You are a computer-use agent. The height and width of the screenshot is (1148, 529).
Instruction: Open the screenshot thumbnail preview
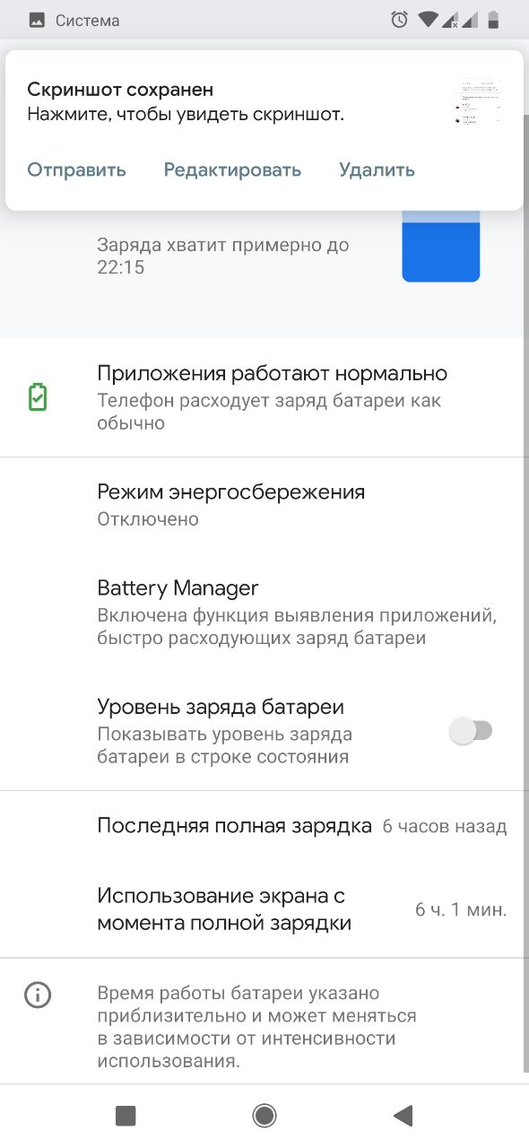(x=478, y=102)
